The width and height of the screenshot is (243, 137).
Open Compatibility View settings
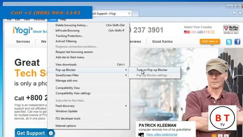click(88, 93)
